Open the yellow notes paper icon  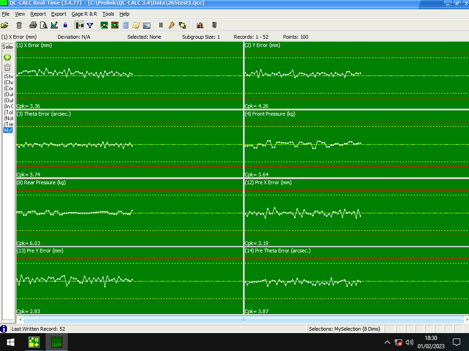point(136,25)
